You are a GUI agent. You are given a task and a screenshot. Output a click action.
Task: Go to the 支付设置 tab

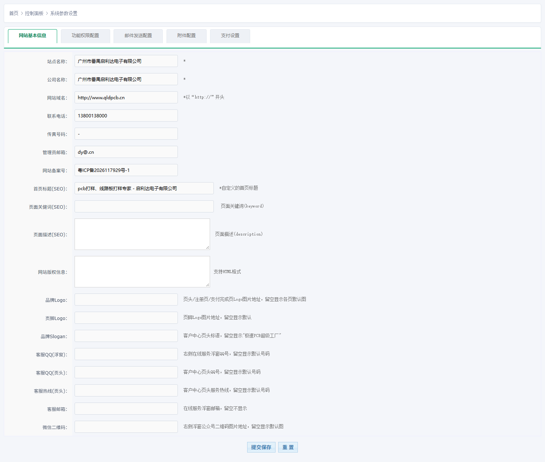point(230,36)
